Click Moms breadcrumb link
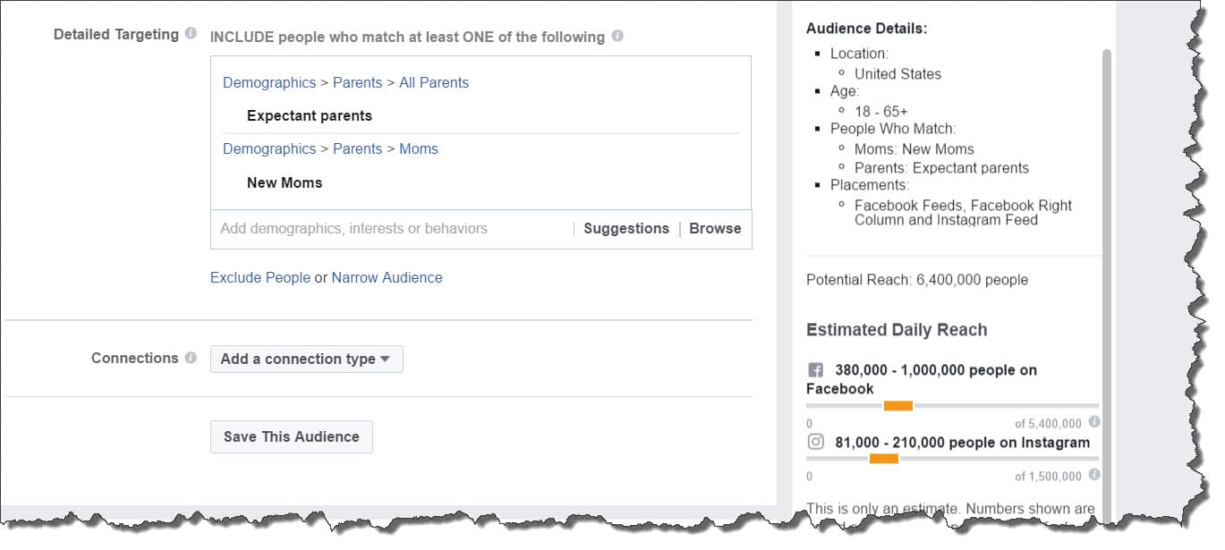The image size is (1225, 550). (x=419, y=148)
